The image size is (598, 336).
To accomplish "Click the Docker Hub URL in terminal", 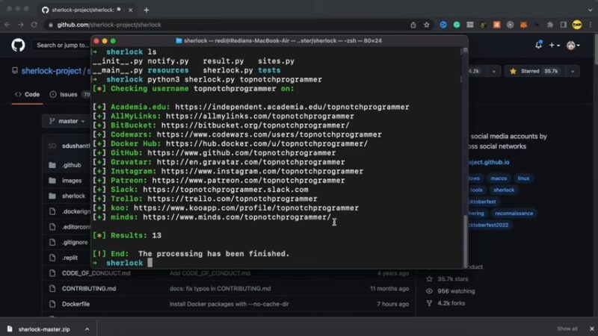I will coord(267,143).
